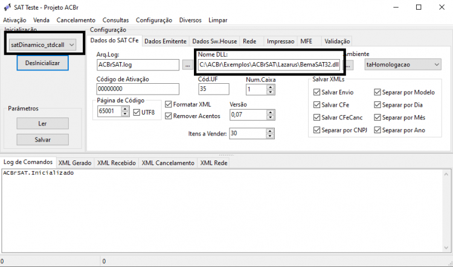
Task: Toggle the Formatar XML checkbox
Action: [168, 104]
